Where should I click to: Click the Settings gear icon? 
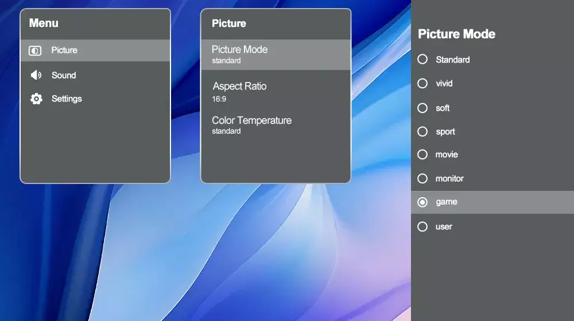pos(36,99)
